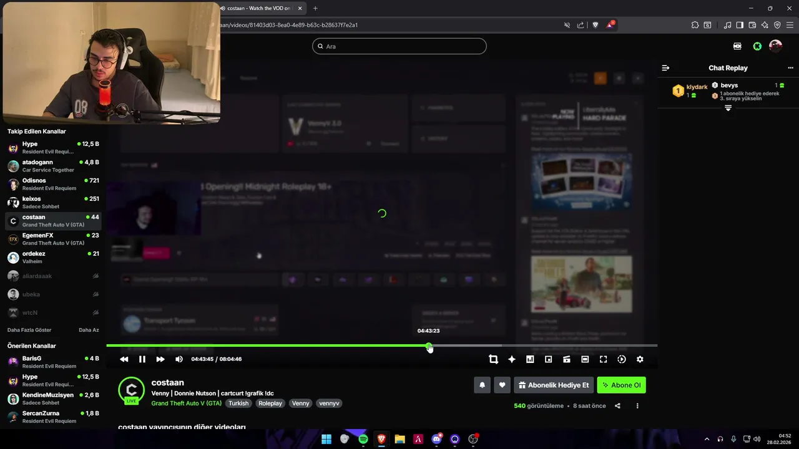
Task: Open Brave Wallet icon
Action: click(x=752, y=25)
